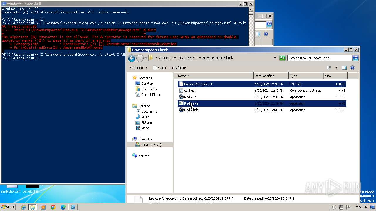Open the Documents library
Screen dimensions: 376x211
point(149,111)
